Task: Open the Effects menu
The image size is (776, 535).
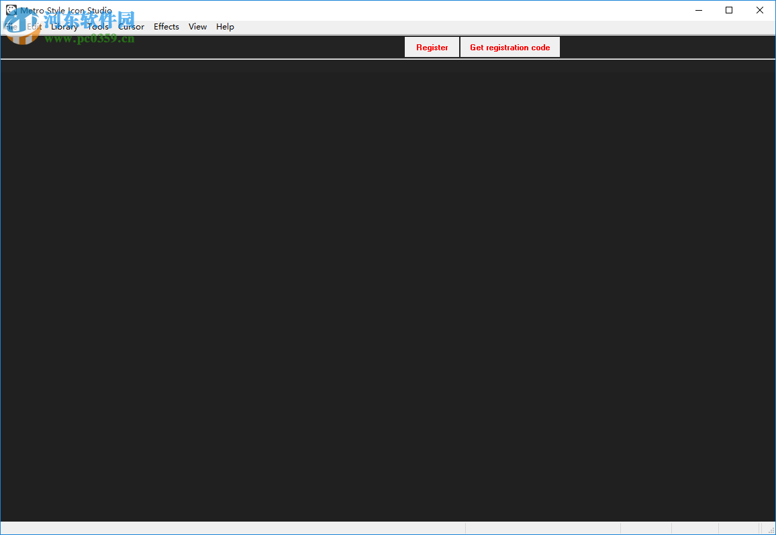Action: point(166,27)
